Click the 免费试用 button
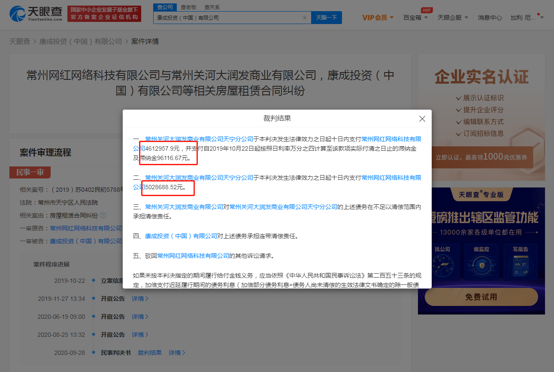554x372 pixels. pyautogui.click(x=481, y=297)
